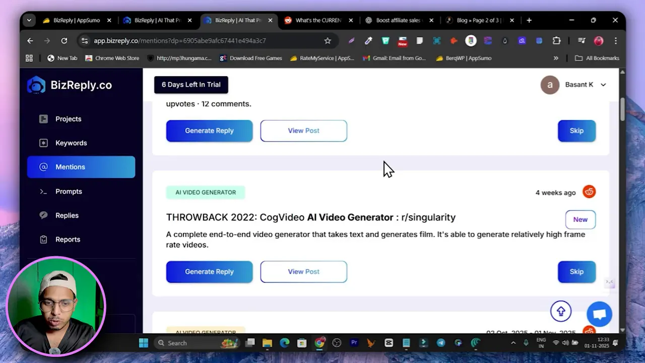
Task: Click Generate Reply for the CogVideo post
Action: (209, 272)
